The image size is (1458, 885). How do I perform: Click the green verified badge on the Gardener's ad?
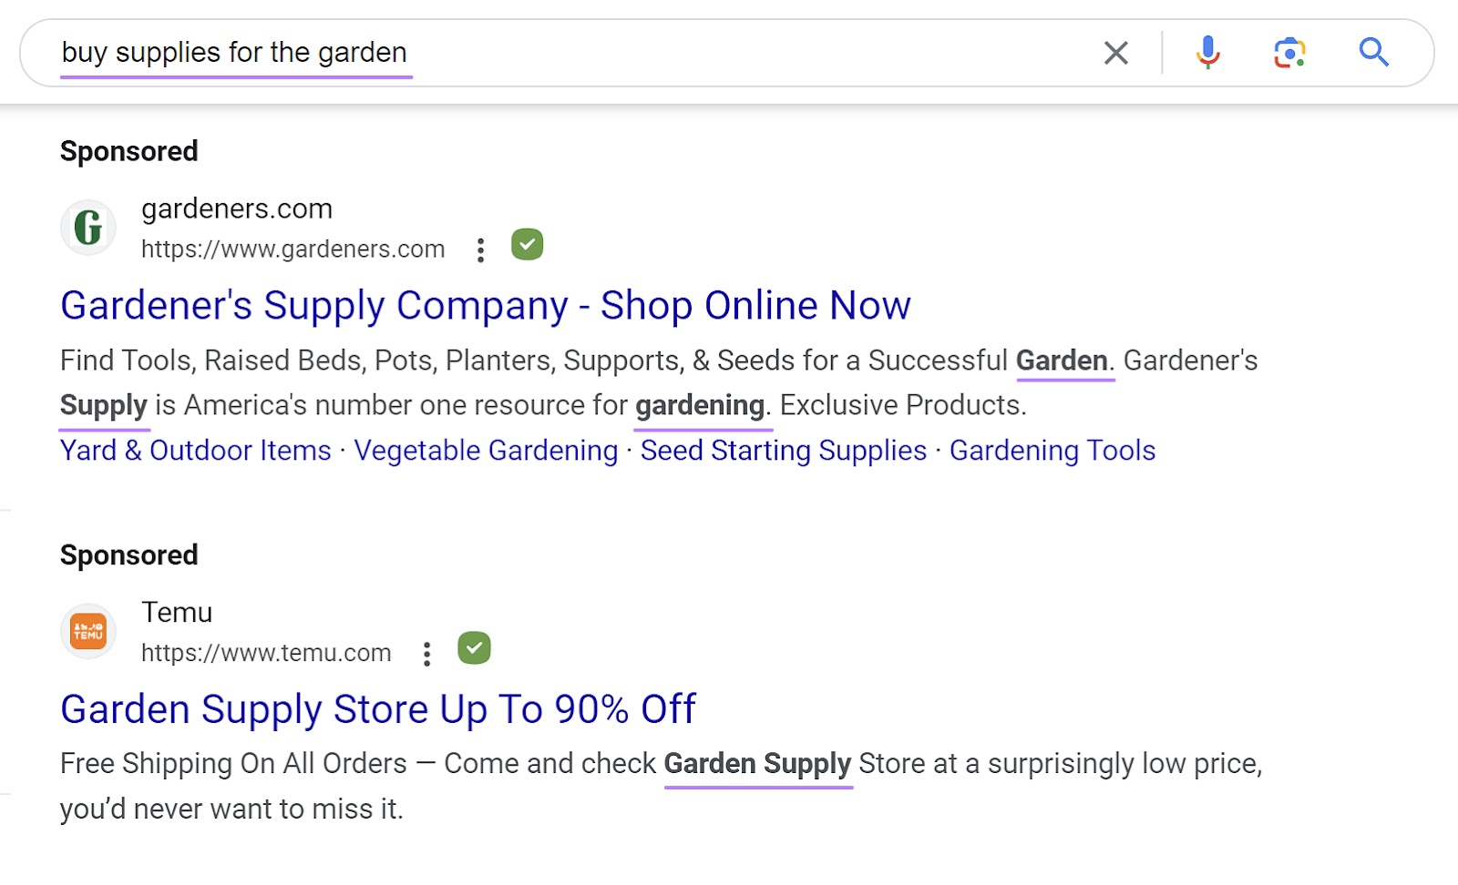527,244
